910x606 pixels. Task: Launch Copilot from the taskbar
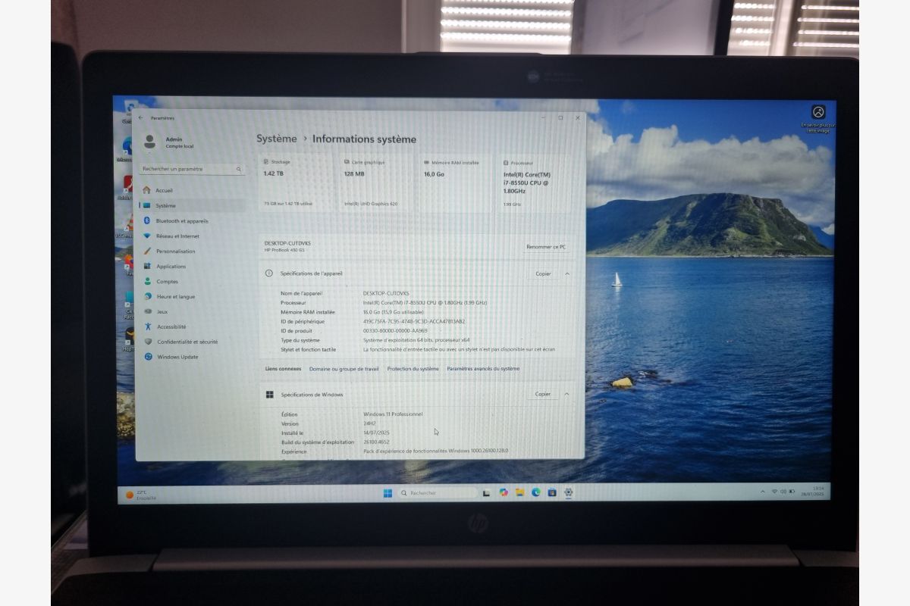click(x=504, y=493)
